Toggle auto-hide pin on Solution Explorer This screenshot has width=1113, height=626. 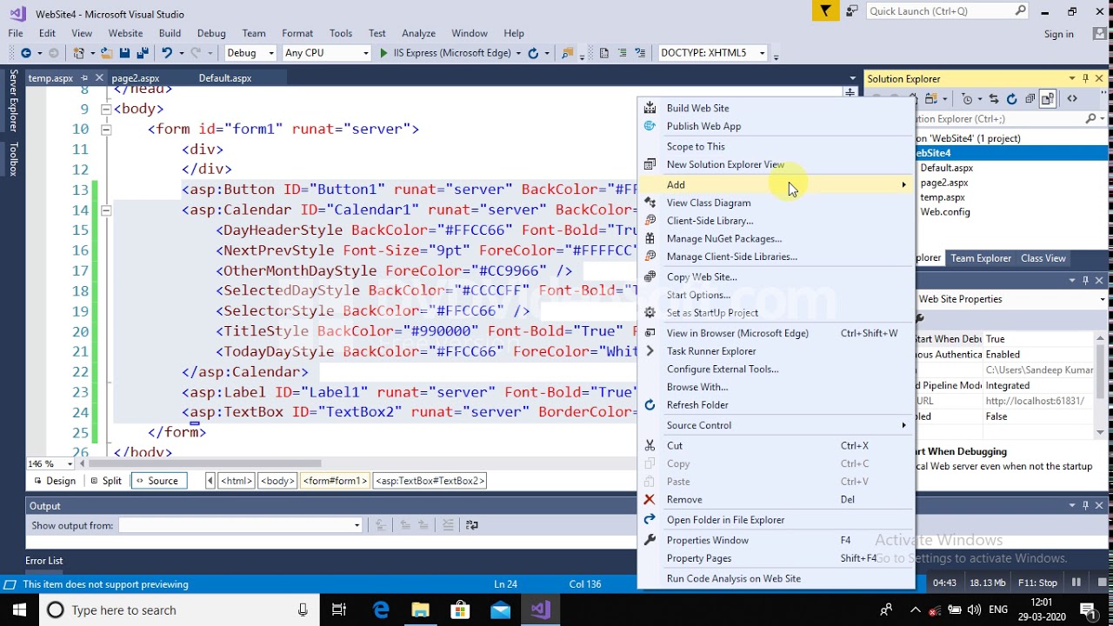(1085, 78)
